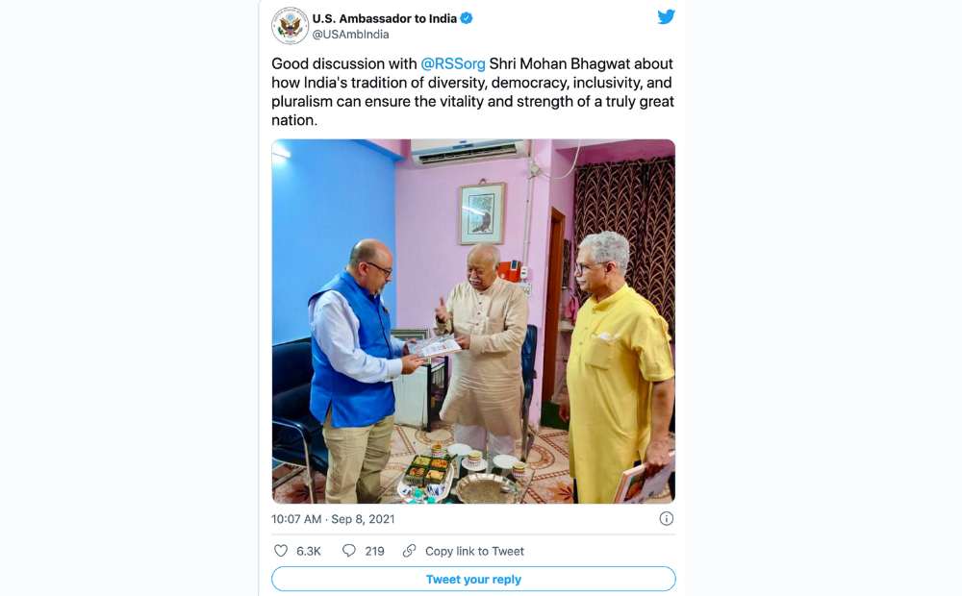Like the tweet with heart icon

point(280,551)
